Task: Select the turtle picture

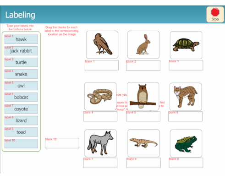Action: click(186, 45)
